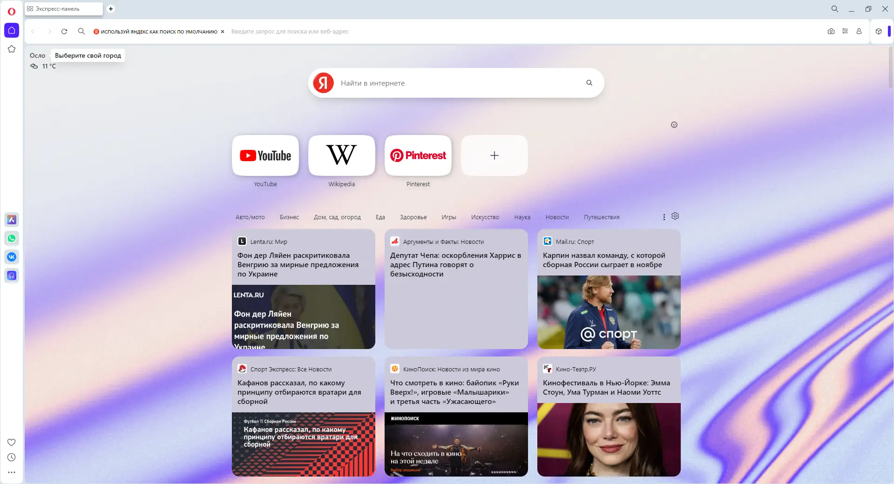This screenshot has height=484, width=894.
Task: Open the Карпин назвал команду article headline
Action: coord(604,260)
